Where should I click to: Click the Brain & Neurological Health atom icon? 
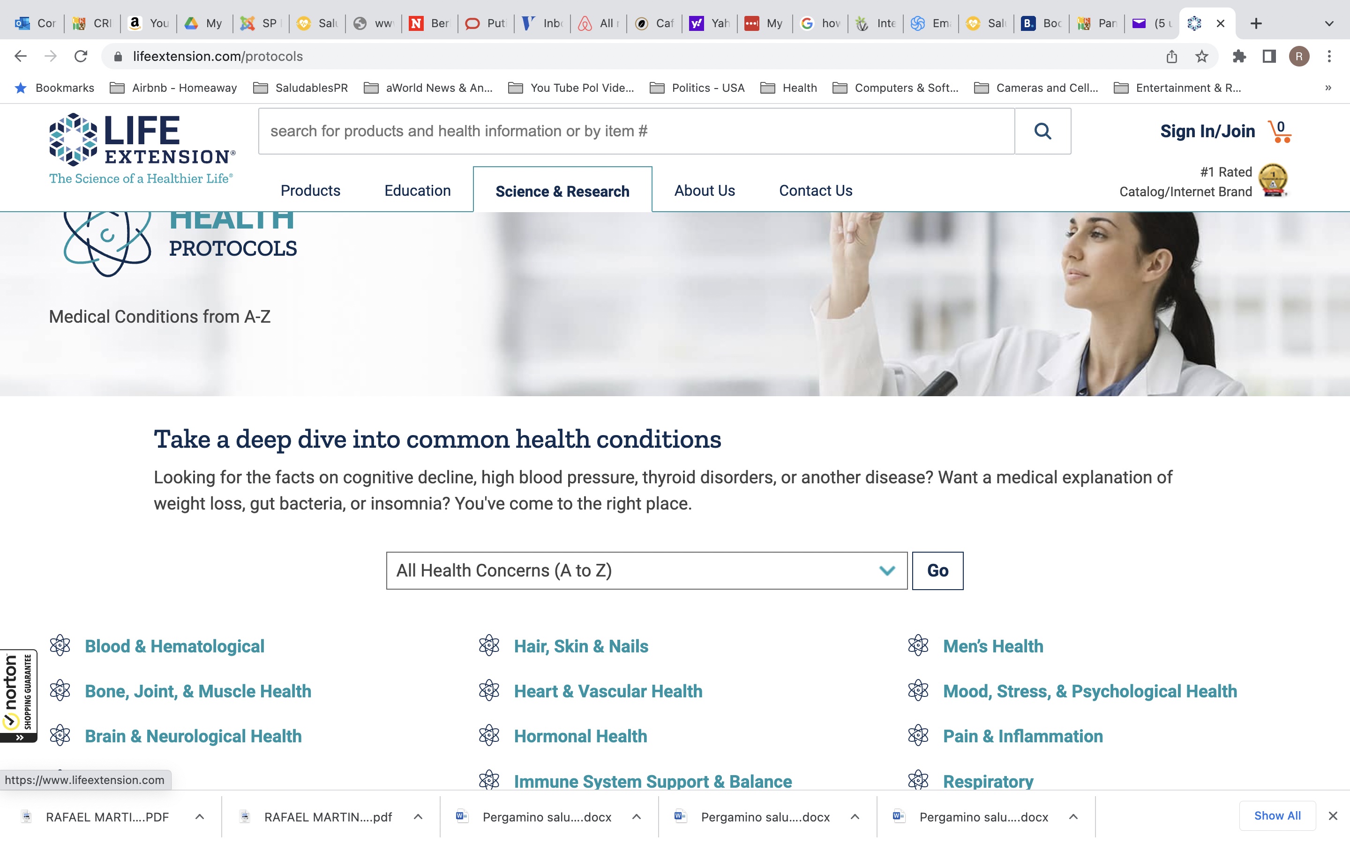pyautogui.click(x=60, y=735)
